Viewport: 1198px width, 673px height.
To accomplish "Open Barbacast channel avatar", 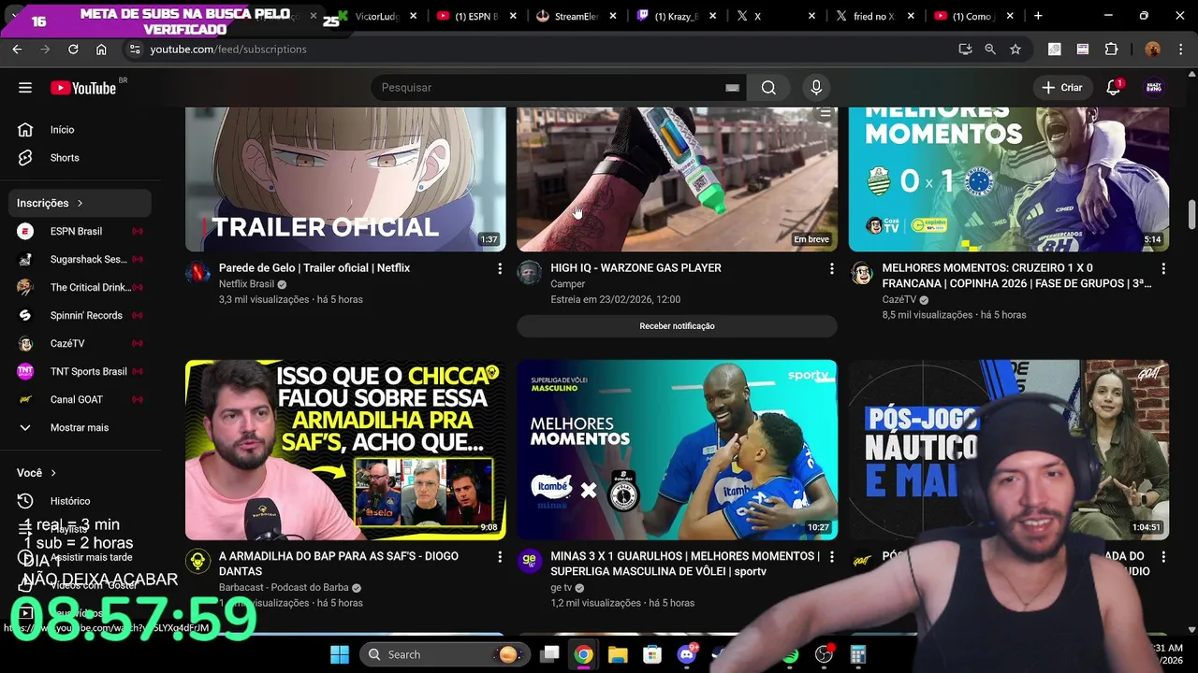I will [x=197, y=560].
